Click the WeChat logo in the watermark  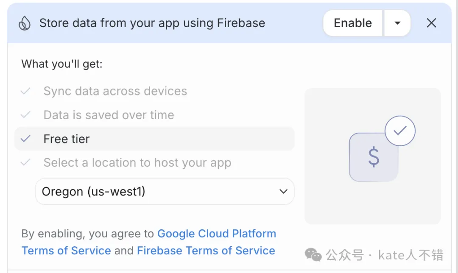pyautogui.click(x=313, y=254)
